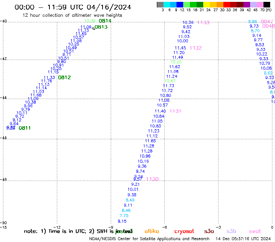Click the cyan swatch in the color scale
Image resolution: width=275 pixels, height=242 pixels.
[167, 4]
